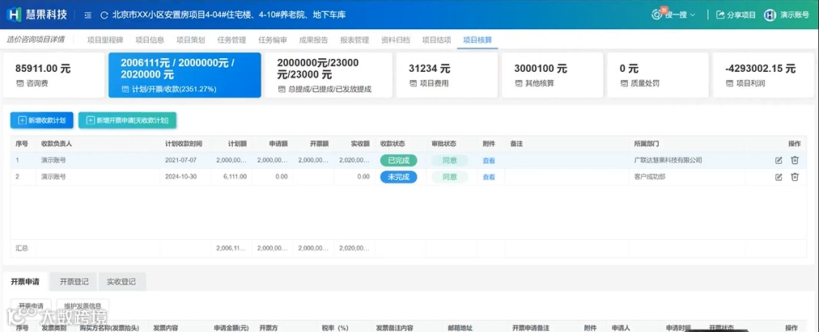Viewport: 819px width, 332px height.
Task: Delete row 1 of the collection plan
Action: [795, 161]
